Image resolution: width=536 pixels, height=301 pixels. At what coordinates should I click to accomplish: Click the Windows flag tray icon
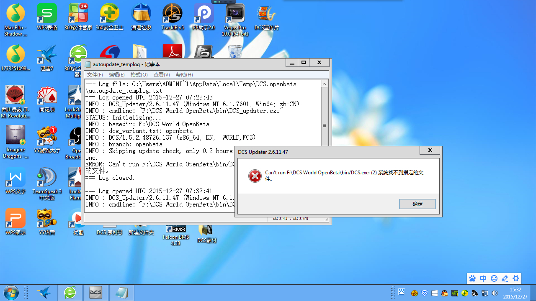pos(435,293)
